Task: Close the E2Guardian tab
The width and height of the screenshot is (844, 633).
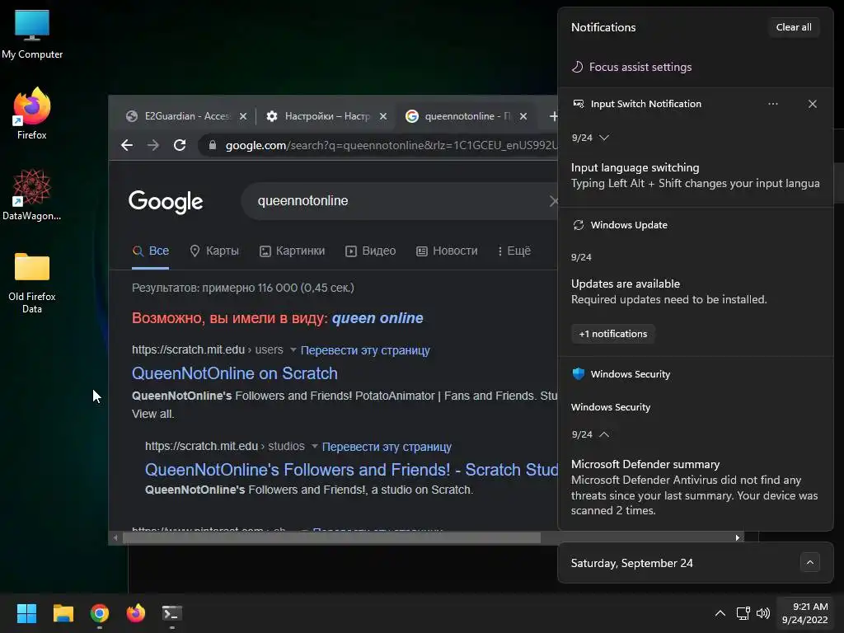Action: 243,116
